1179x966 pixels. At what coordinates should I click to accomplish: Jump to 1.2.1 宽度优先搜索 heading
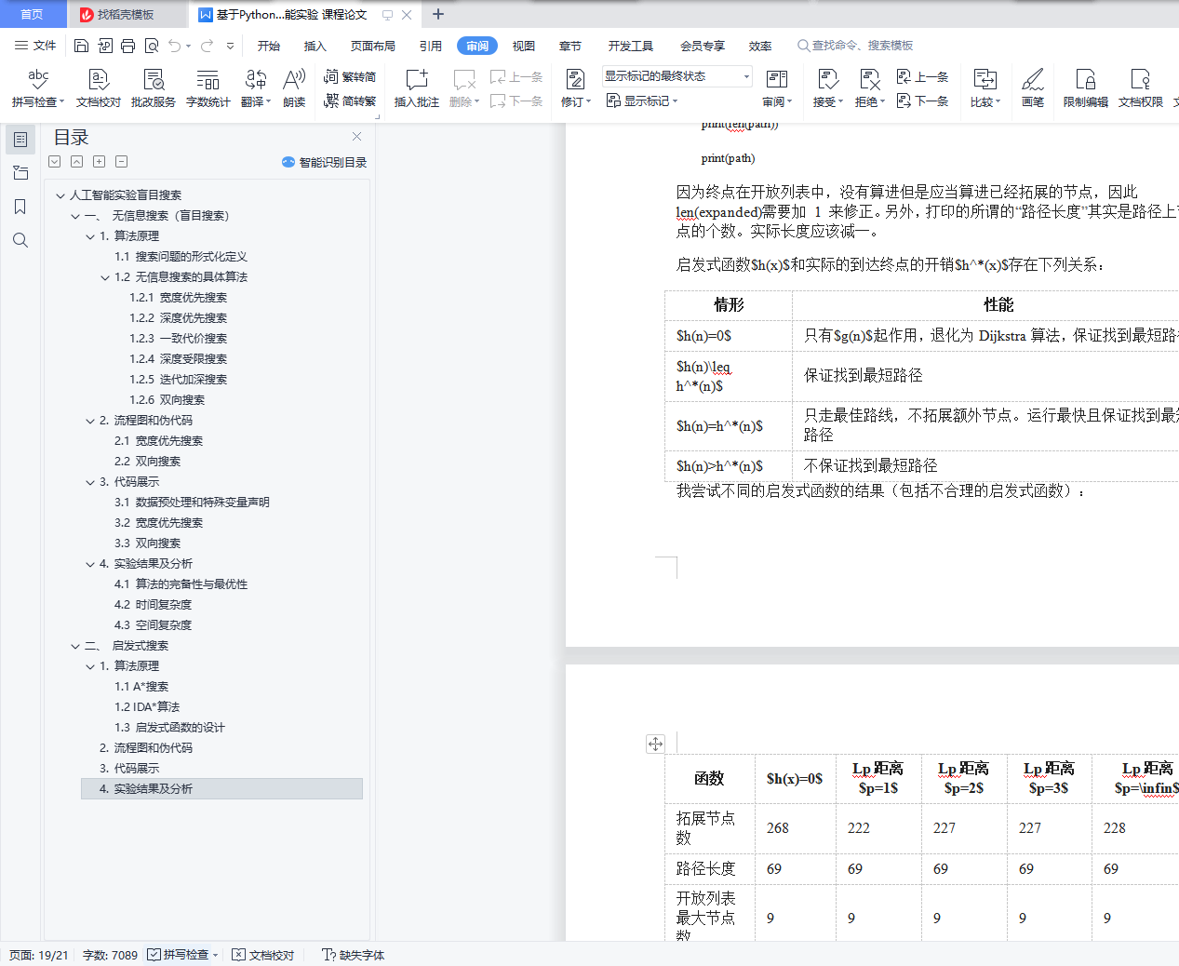click(x=178, y=298)
